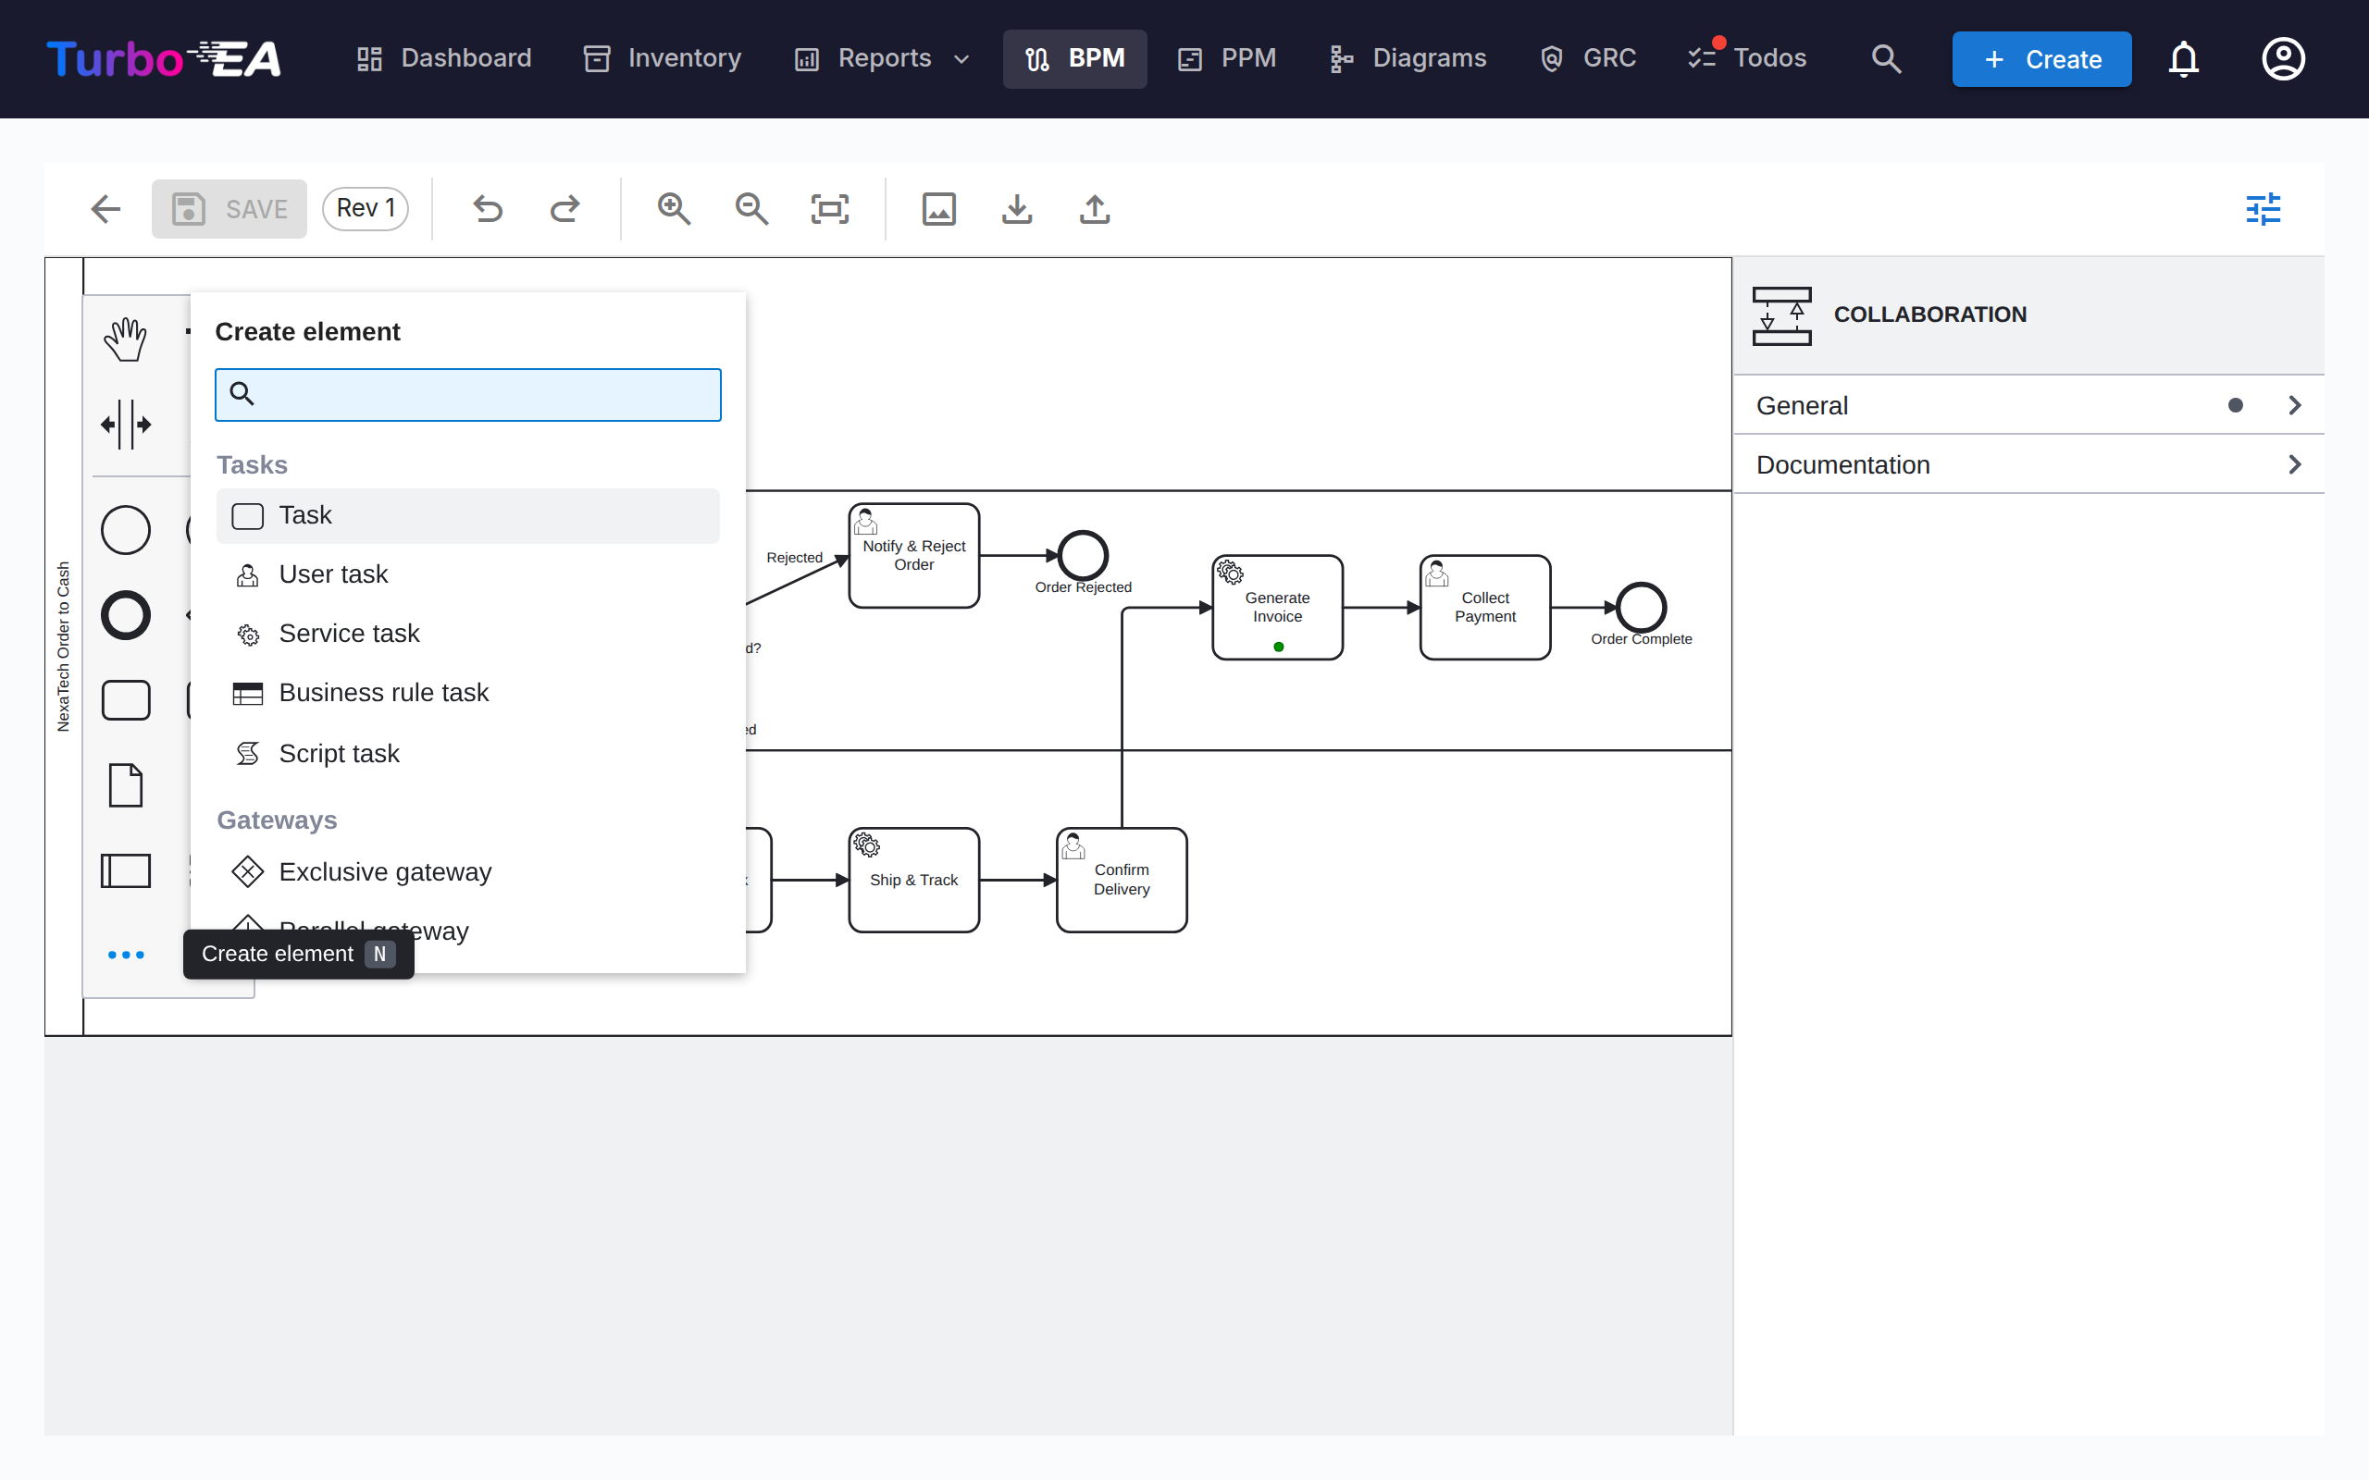
Task: Click the upload diagram icon
Action: click(x=1095, y=209)
